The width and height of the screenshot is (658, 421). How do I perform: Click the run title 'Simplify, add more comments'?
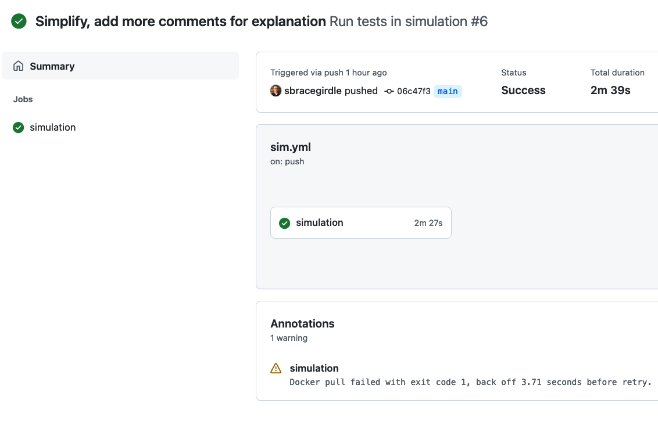pyautogui.click(x=180, y=21)
